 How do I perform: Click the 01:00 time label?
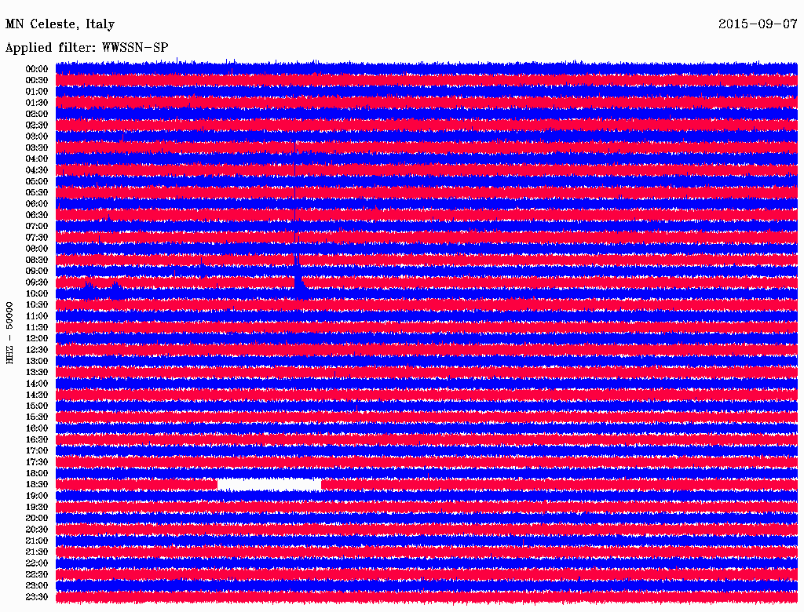click(37, 91)
